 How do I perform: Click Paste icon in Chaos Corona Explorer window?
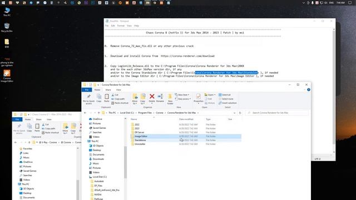pyautogui.click(x=37, y=127)
